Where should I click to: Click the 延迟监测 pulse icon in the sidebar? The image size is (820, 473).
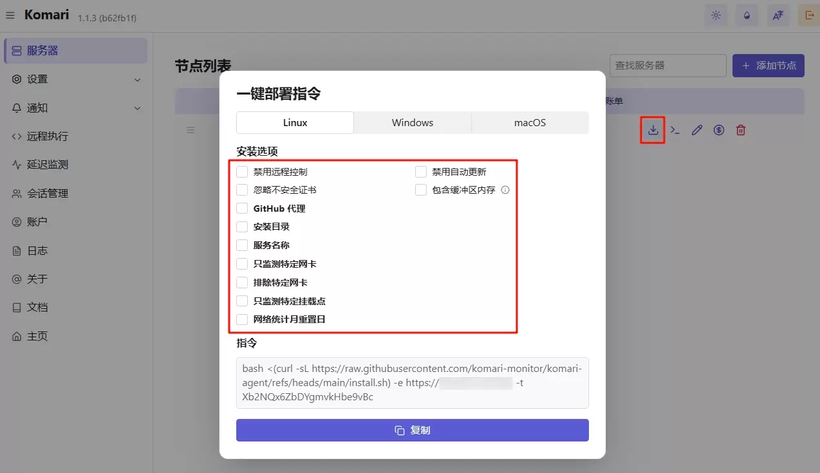pos(17,165)
